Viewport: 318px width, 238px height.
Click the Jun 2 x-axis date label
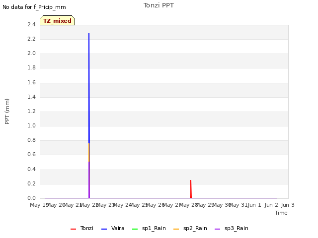271,205
